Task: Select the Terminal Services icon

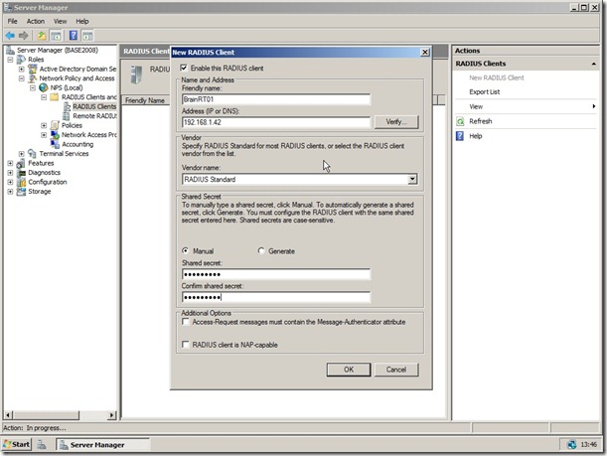Action: 33,154
